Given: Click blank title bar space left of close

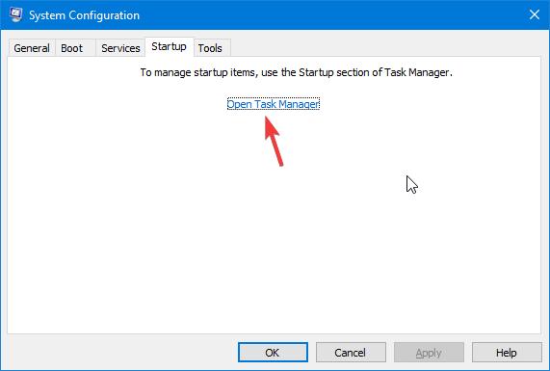Looking at the screenshot, I should pos(333,14).
